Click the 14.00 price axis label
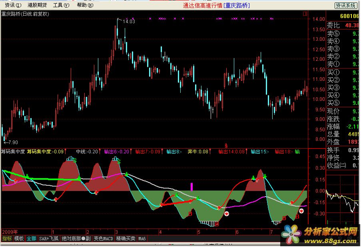The image size is (361, 247). 319,19
